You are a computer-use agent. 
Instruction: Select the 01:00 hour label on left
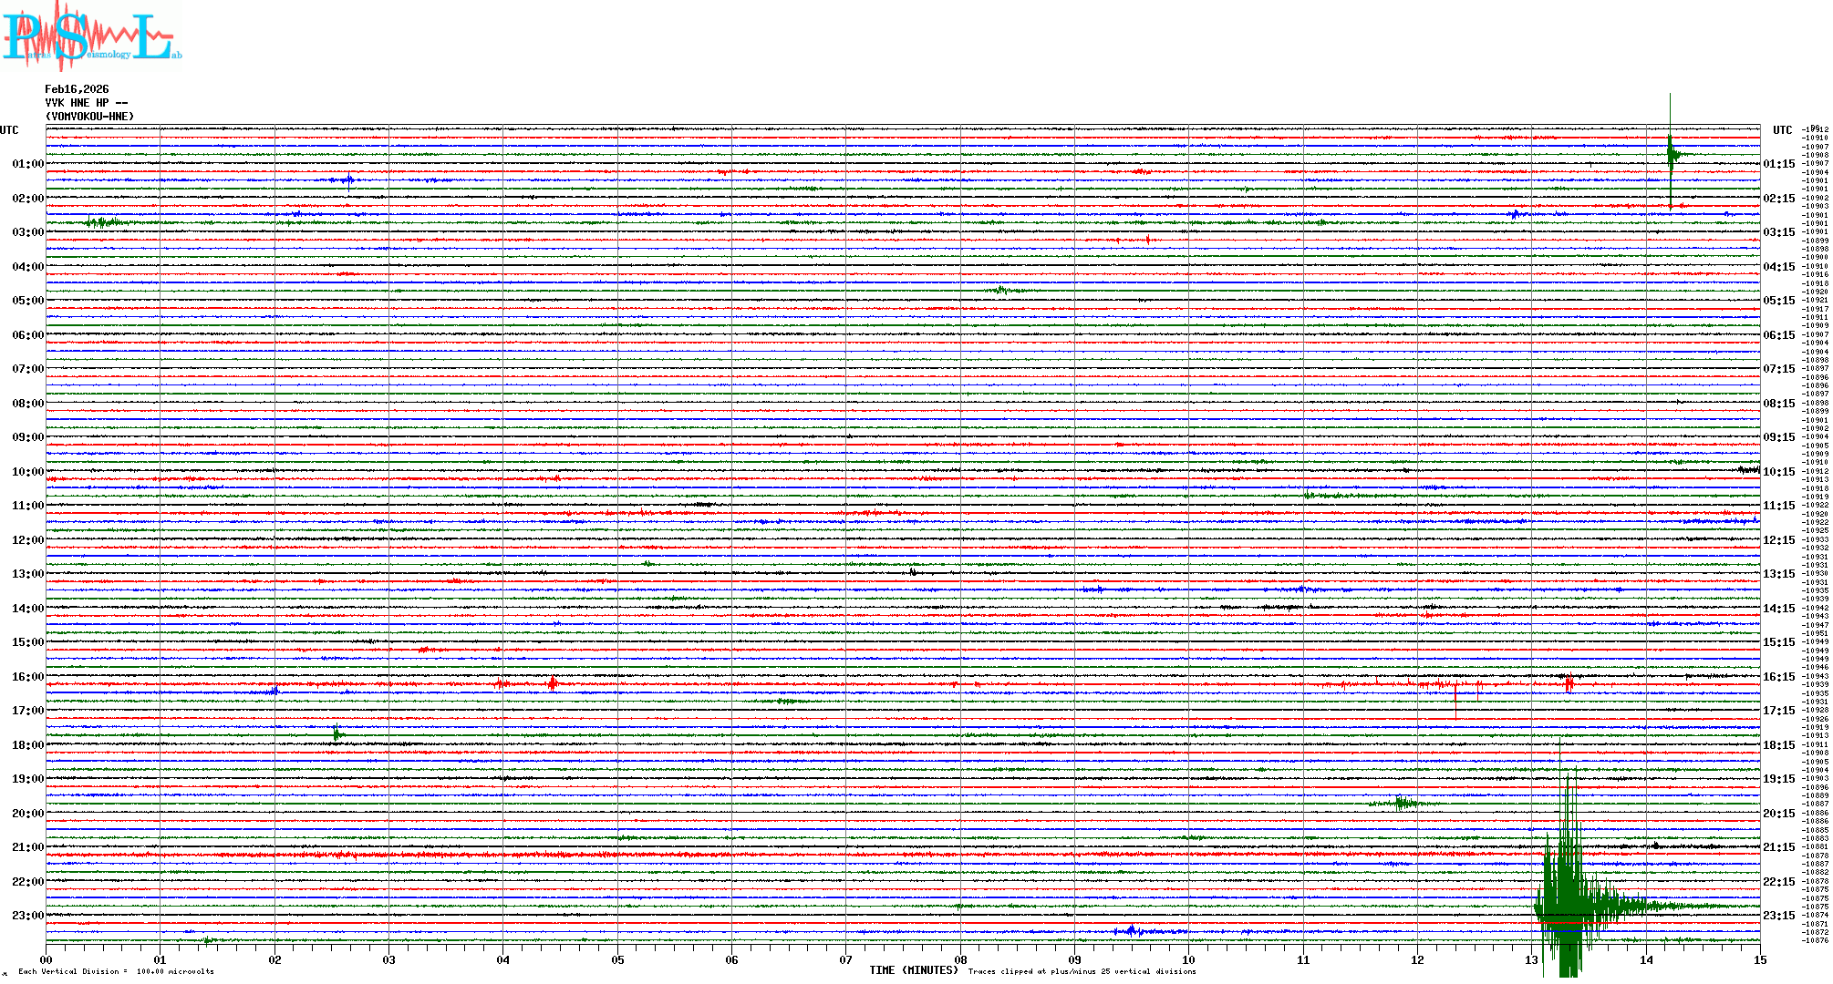click(x=27, y=164)
